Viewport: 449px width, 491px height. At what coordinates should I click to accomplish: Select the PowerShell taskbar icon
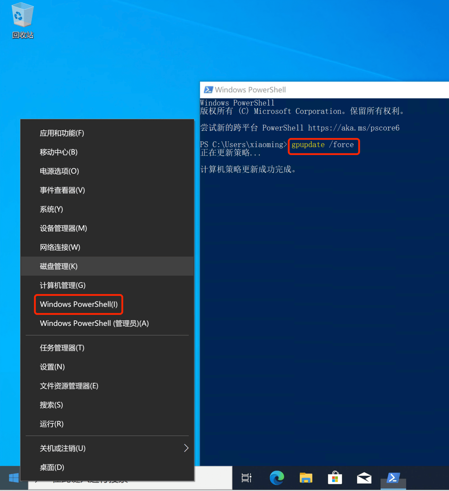tap(393, 478)
